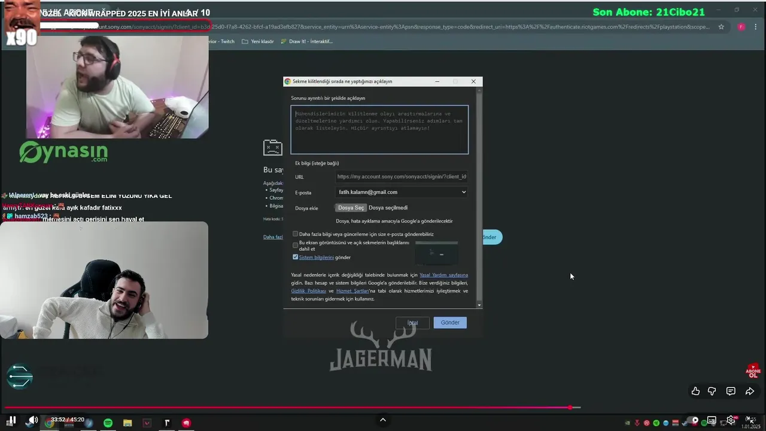766x431 pixels.
Task: Open the Chrome profile avatar
Action: [x=741, y=26]
